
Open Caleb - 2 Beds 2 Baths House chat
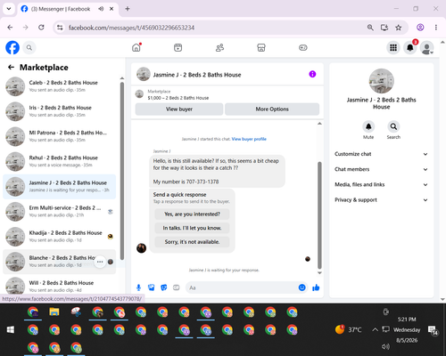(x=60, y=86)
